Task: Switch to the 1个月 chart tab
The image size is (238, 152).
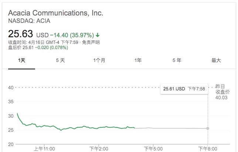Action: point(99,60)
